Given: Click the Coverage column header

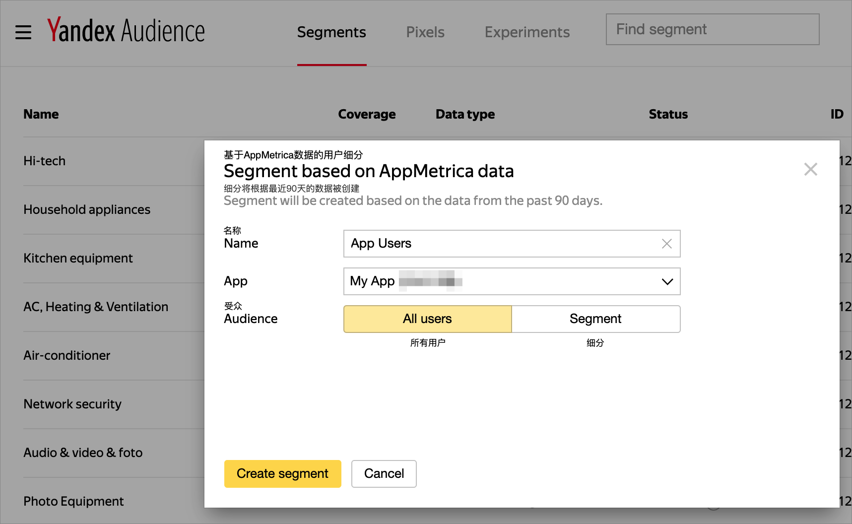Looking at the screenshot, I should (x=367, y=114).
